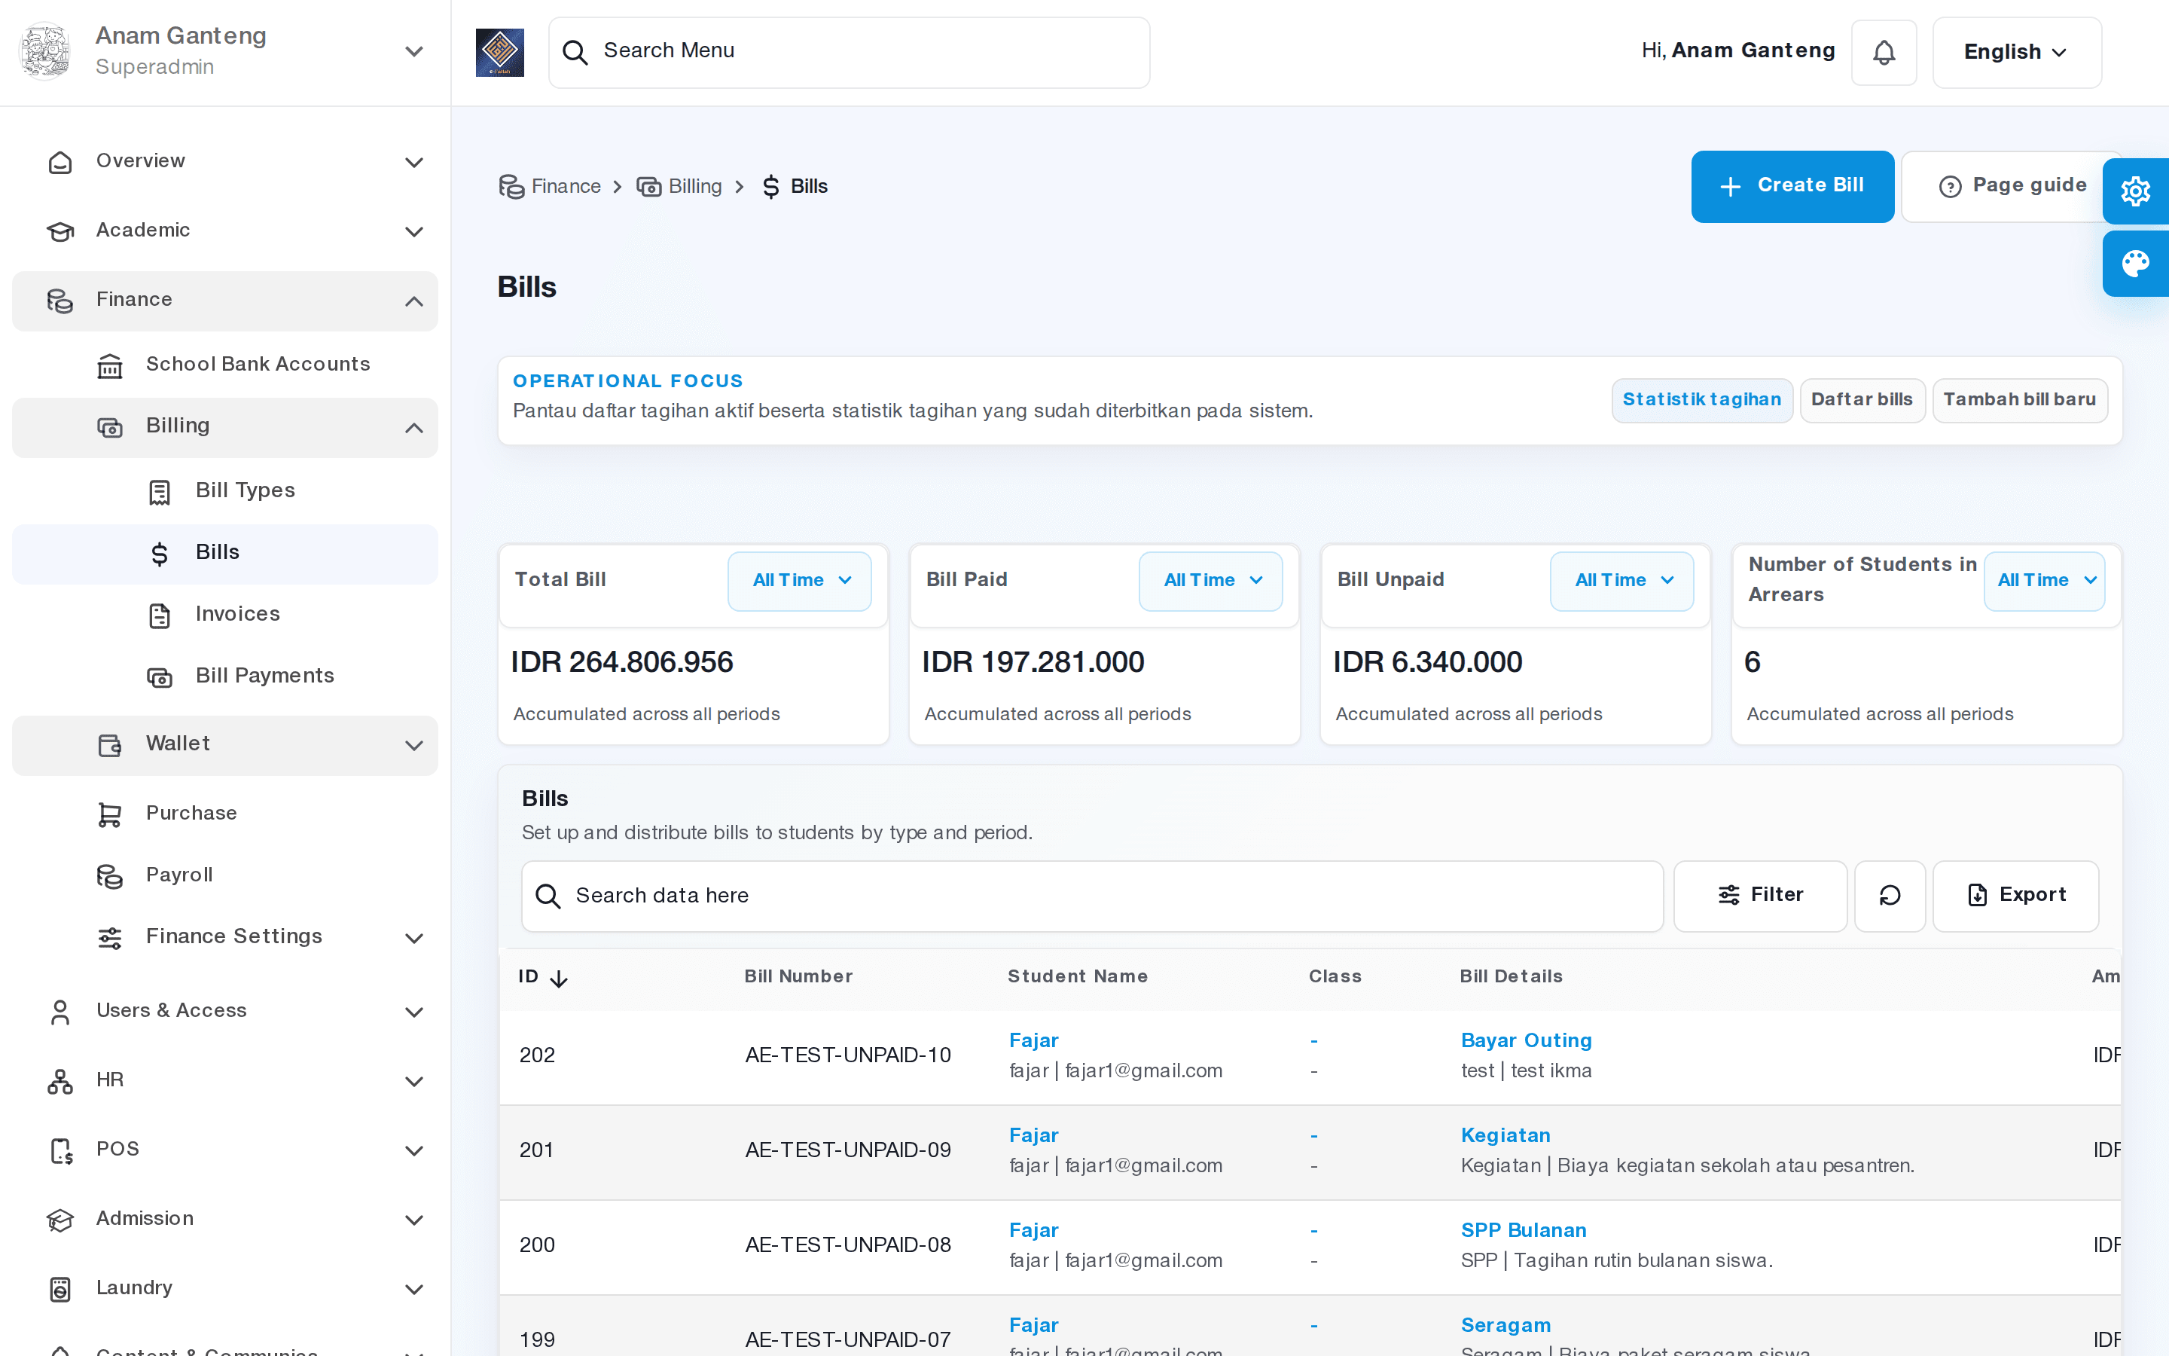Click the HR org chart icon
This screenshot has width=2169, height=1356.
coord(60,1081)
